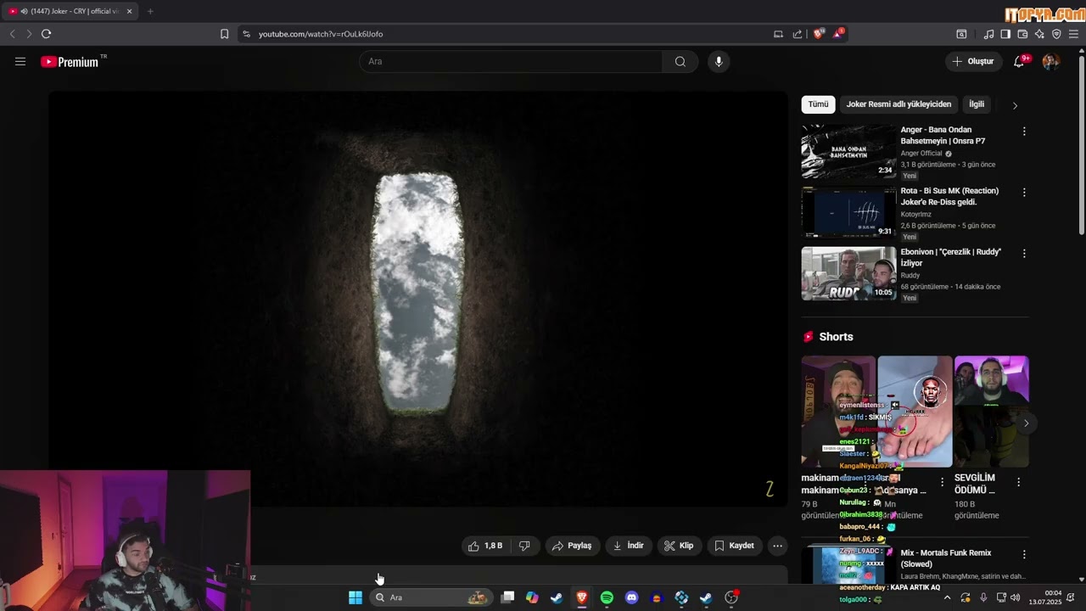Share page using address bar share icon

(x=798, y=34)
